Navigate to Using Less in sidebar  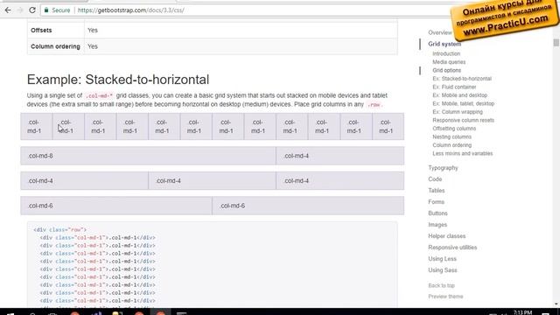pos(442,259)
